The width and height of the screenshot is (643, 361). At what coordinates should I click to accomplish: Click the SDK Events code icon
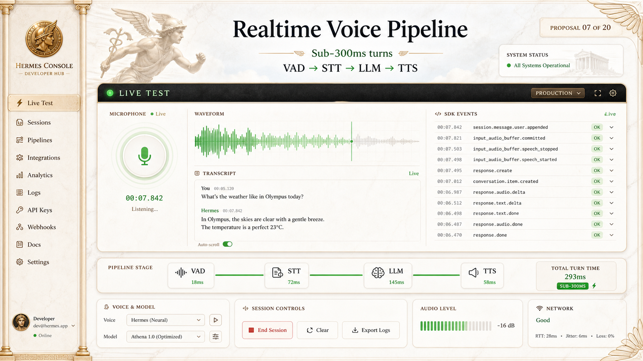point(438,114)
